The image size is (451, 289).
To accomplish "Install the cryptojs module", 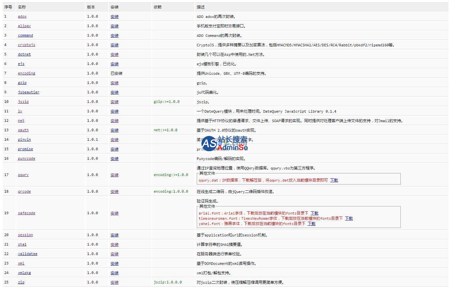I will point(115,45).
